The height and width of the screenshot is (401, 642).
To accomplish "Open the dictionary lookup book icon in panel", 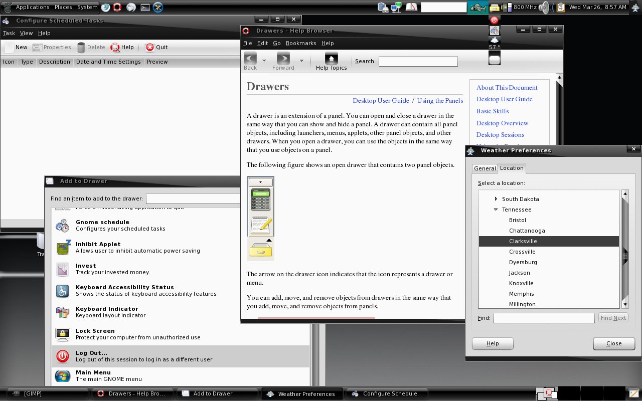I will (411, 7).
